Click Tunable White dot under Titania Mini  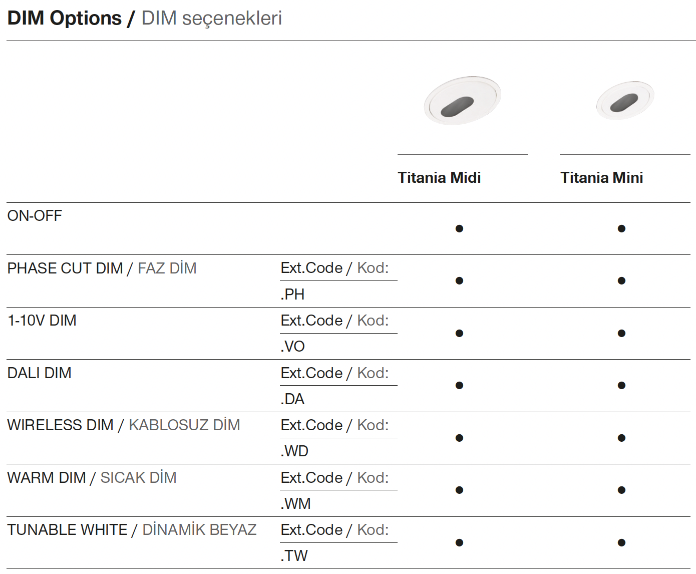click(x=621, y=543)
